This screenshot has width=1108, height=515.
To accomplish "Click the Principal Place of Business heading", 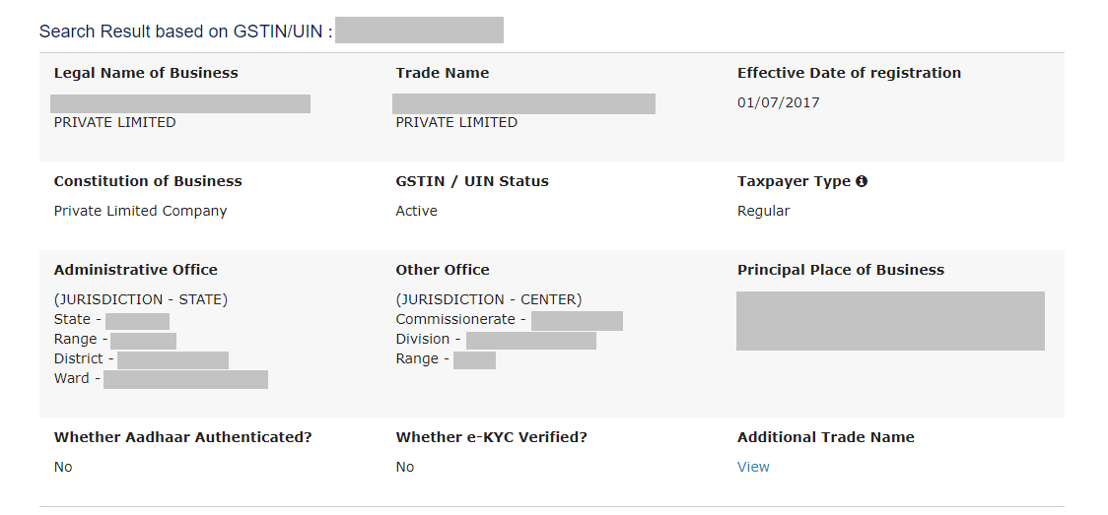I will (841, 270).
